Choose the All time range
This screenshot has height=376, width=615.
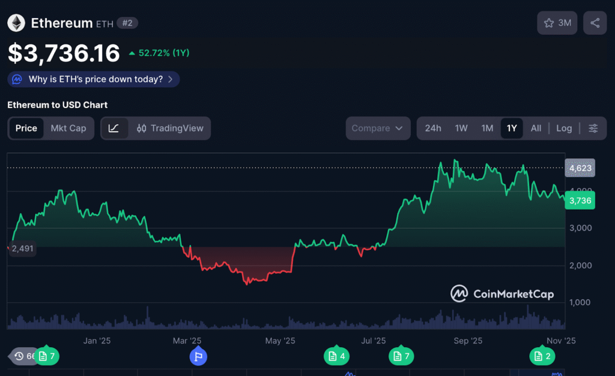(536, 129)
